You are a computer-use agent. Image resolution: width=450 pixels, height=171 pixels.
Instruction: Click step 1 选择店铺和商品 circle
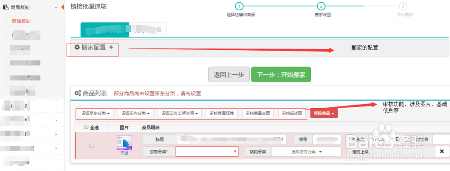click(x=239, y=6)
